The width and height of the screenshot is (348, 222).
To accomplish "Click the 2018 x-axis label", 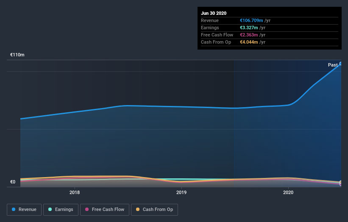I will pos(75,192).
